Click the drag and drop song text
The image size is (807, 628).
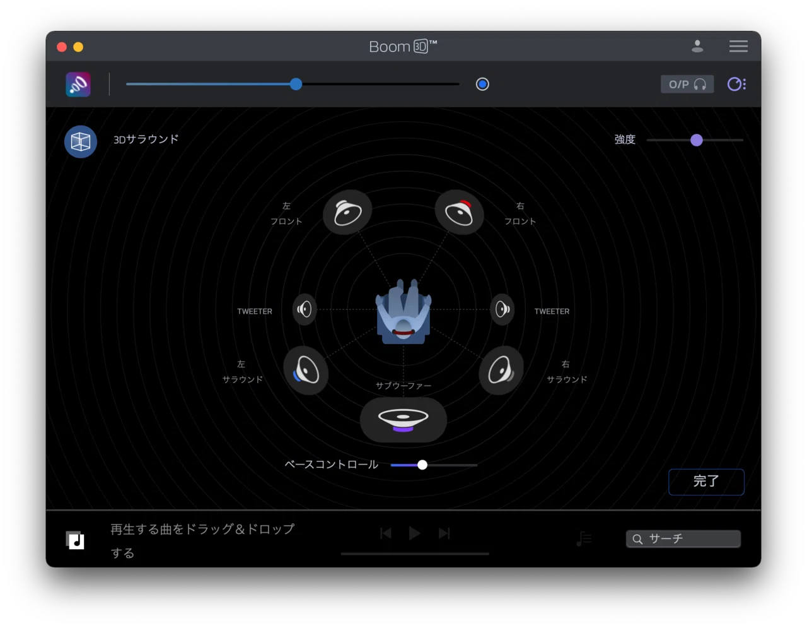[202, 541]
